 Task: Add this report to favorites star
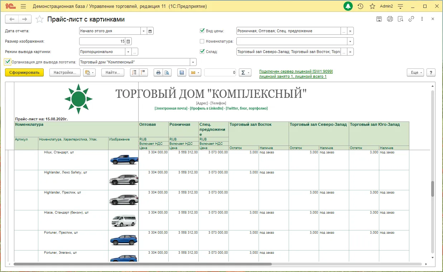40,19
